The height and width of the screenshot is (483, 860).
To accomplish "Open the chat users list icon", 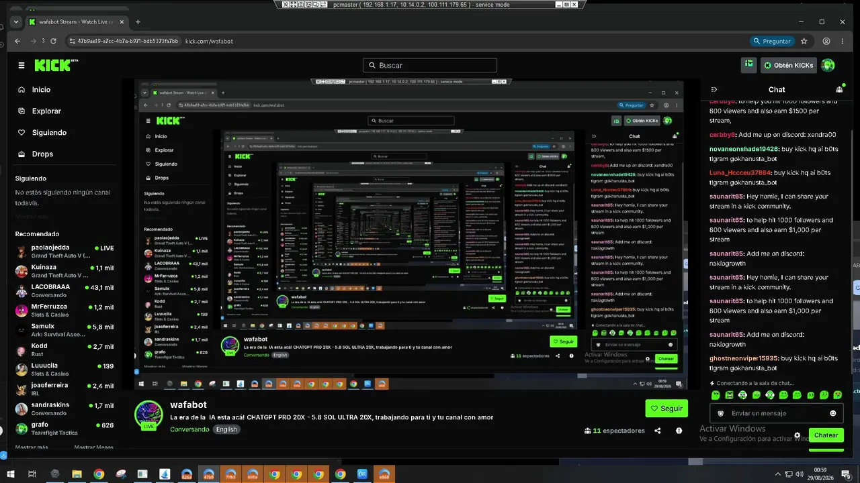I will [839, 89].
